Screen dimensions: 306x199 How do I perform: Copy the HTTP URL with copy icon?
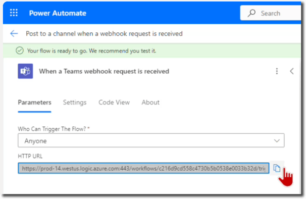[x=277, y=168]
